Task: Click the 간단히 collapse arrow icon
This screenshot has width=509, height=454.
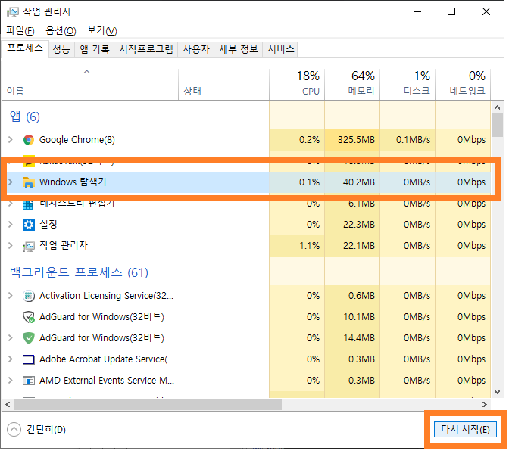Action: tap(14, 430)
